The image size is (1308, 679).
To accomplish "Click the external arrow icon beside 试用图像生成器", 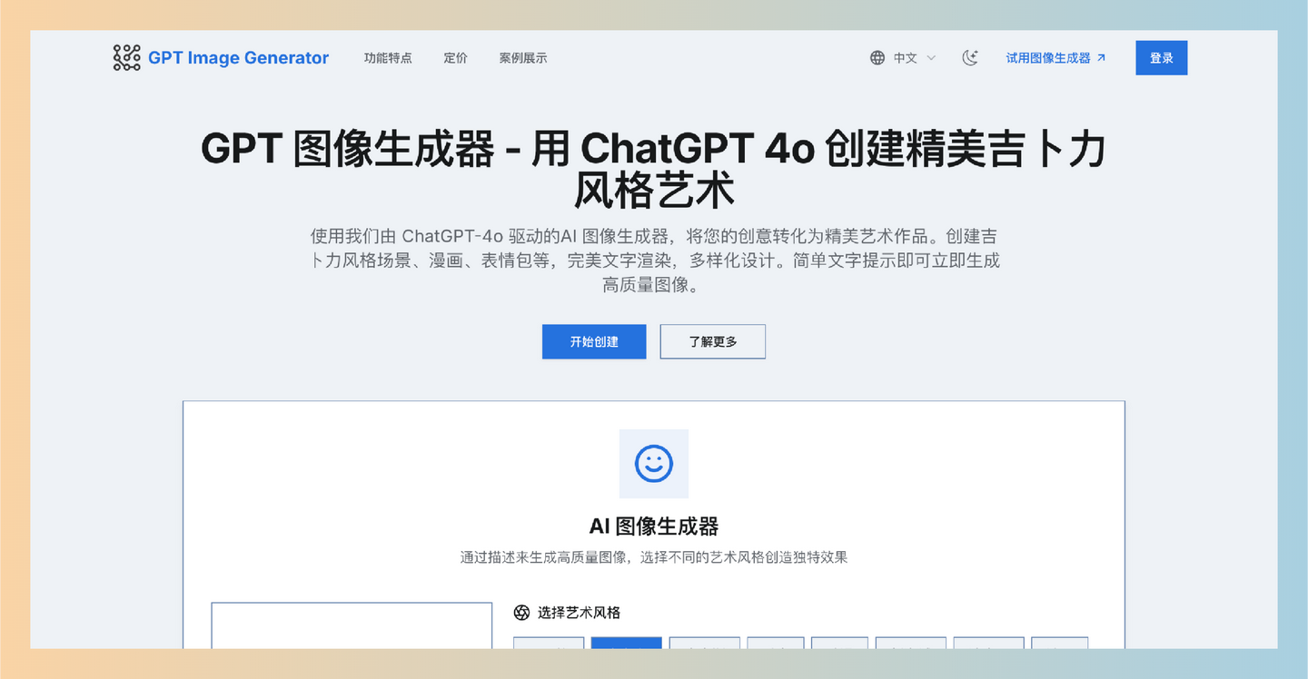I will tap(1101, 58).
